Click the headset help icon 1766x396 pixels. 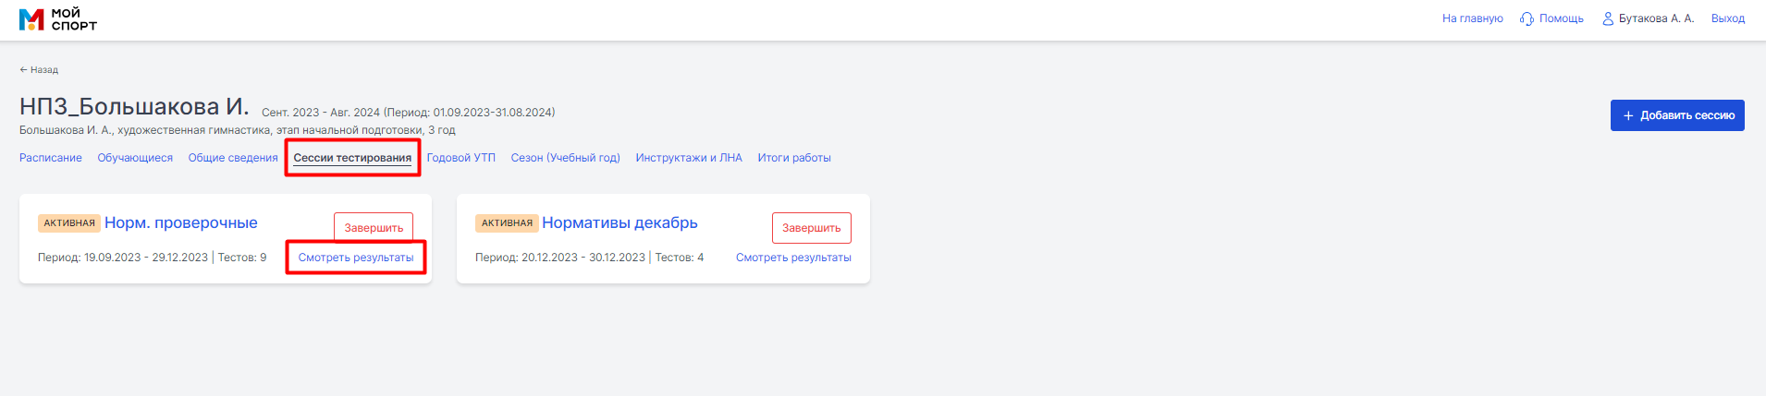point(1527,18)
